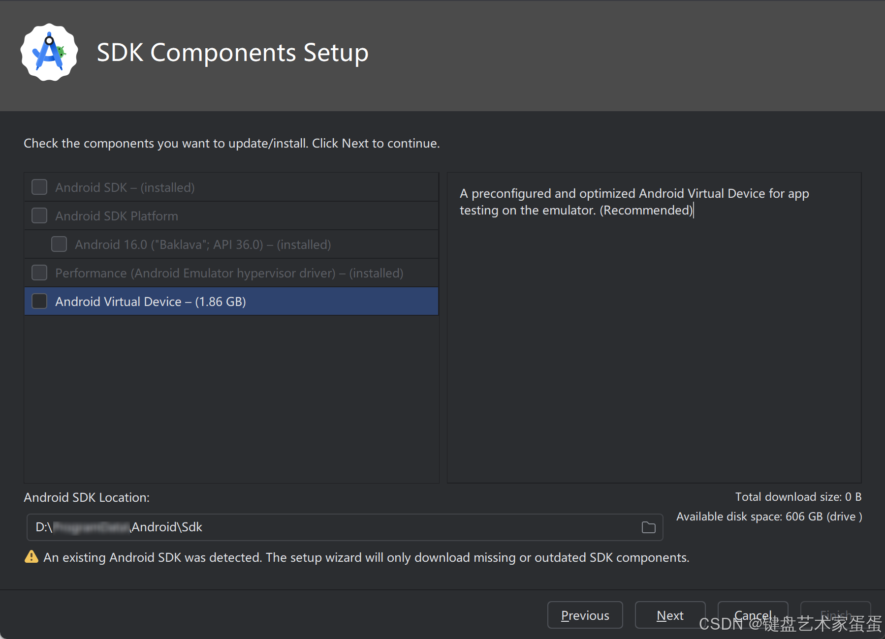Open the SDK location folder browser icon
This screenshot has height=639, width=885.
649,527
